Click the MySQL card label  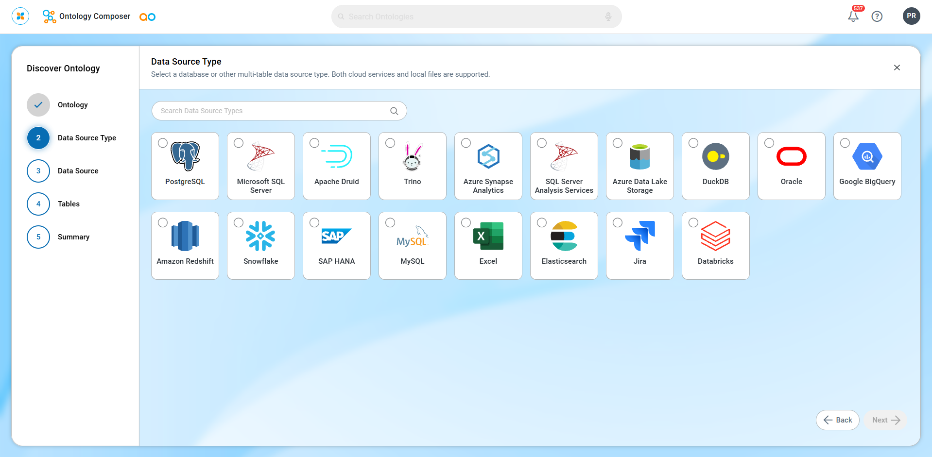click(413, 261)
